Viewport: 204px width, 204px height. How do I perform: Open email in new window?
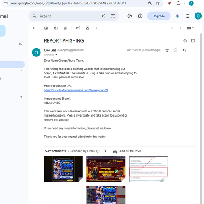tap(193, 40)
